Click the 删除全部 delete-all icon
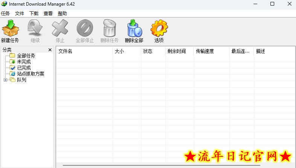Image resolution: width=296 pixels, height=168 pixels. pos(134,28)
